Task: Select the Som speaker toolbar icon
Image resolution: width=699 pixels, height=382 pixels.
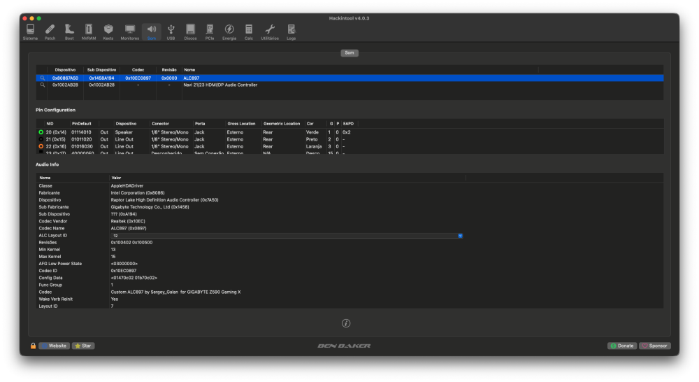Action: 152,32
